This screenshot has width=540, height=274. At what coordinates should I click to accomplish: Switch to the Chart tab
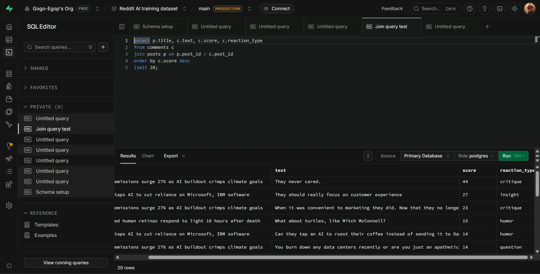tap(148, 156)
